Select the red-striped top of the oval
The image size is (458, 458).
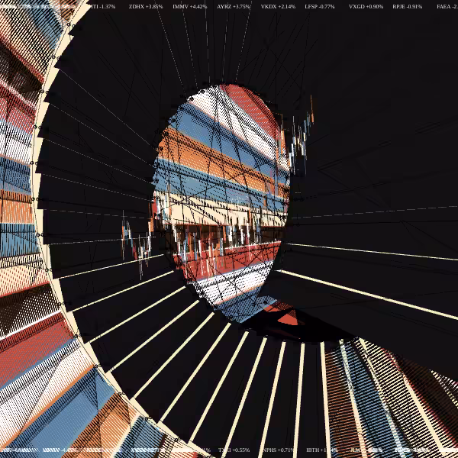click(248, 105)
